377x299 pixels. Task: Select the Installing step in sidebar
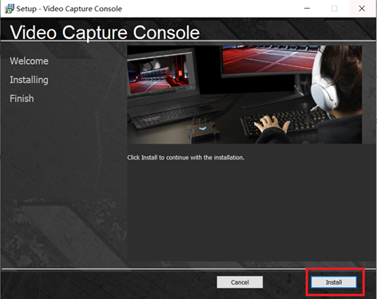coord(29,80)
